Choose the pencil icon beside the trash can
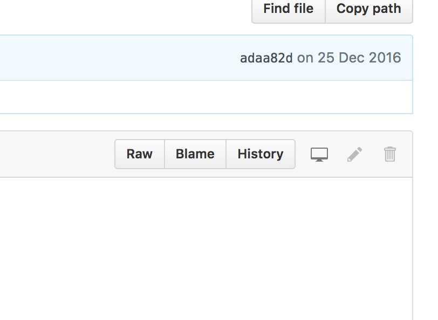 click(x=355, y=154)
